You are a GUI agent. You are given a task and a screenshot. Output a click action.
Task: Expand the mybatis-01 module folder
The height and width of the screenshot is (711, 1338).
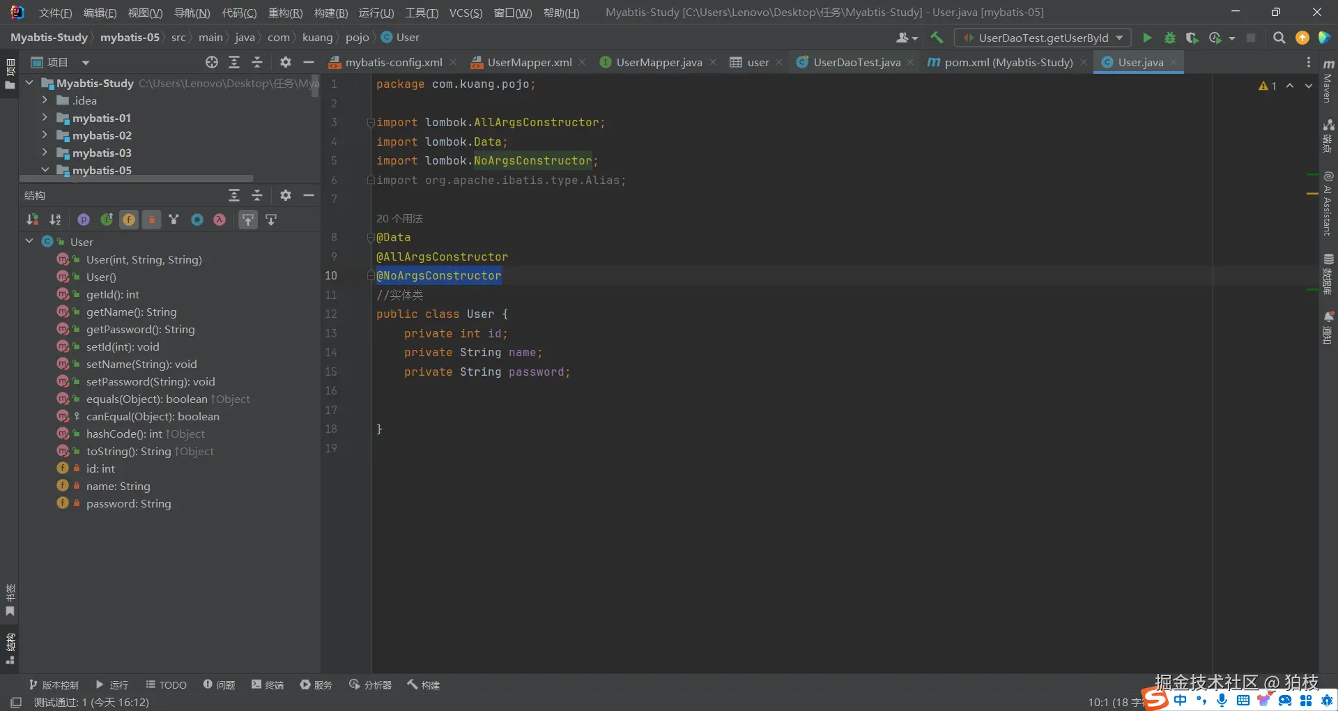(x=45, y=118)
